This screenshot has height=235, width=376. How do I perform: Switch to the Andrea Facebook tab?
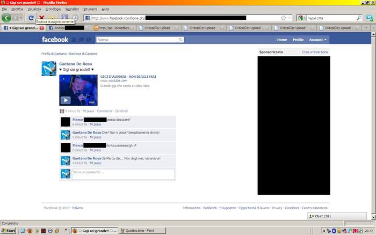click(x=68, y=28)
